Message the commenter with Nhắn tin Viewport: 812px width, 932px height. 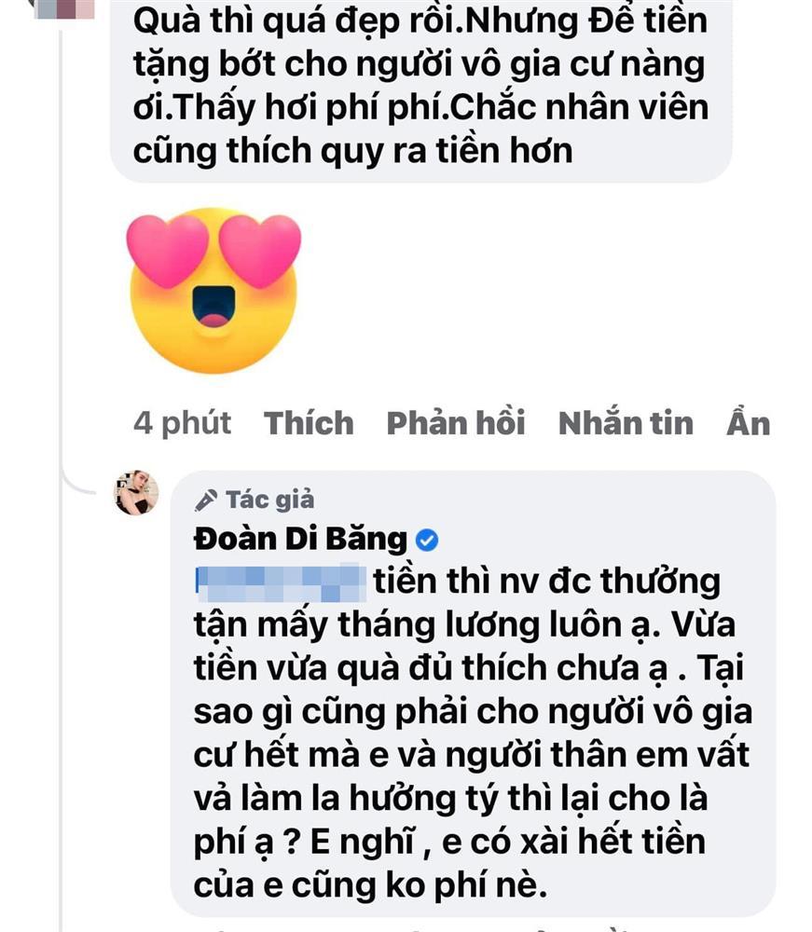[x=626, y=423]
